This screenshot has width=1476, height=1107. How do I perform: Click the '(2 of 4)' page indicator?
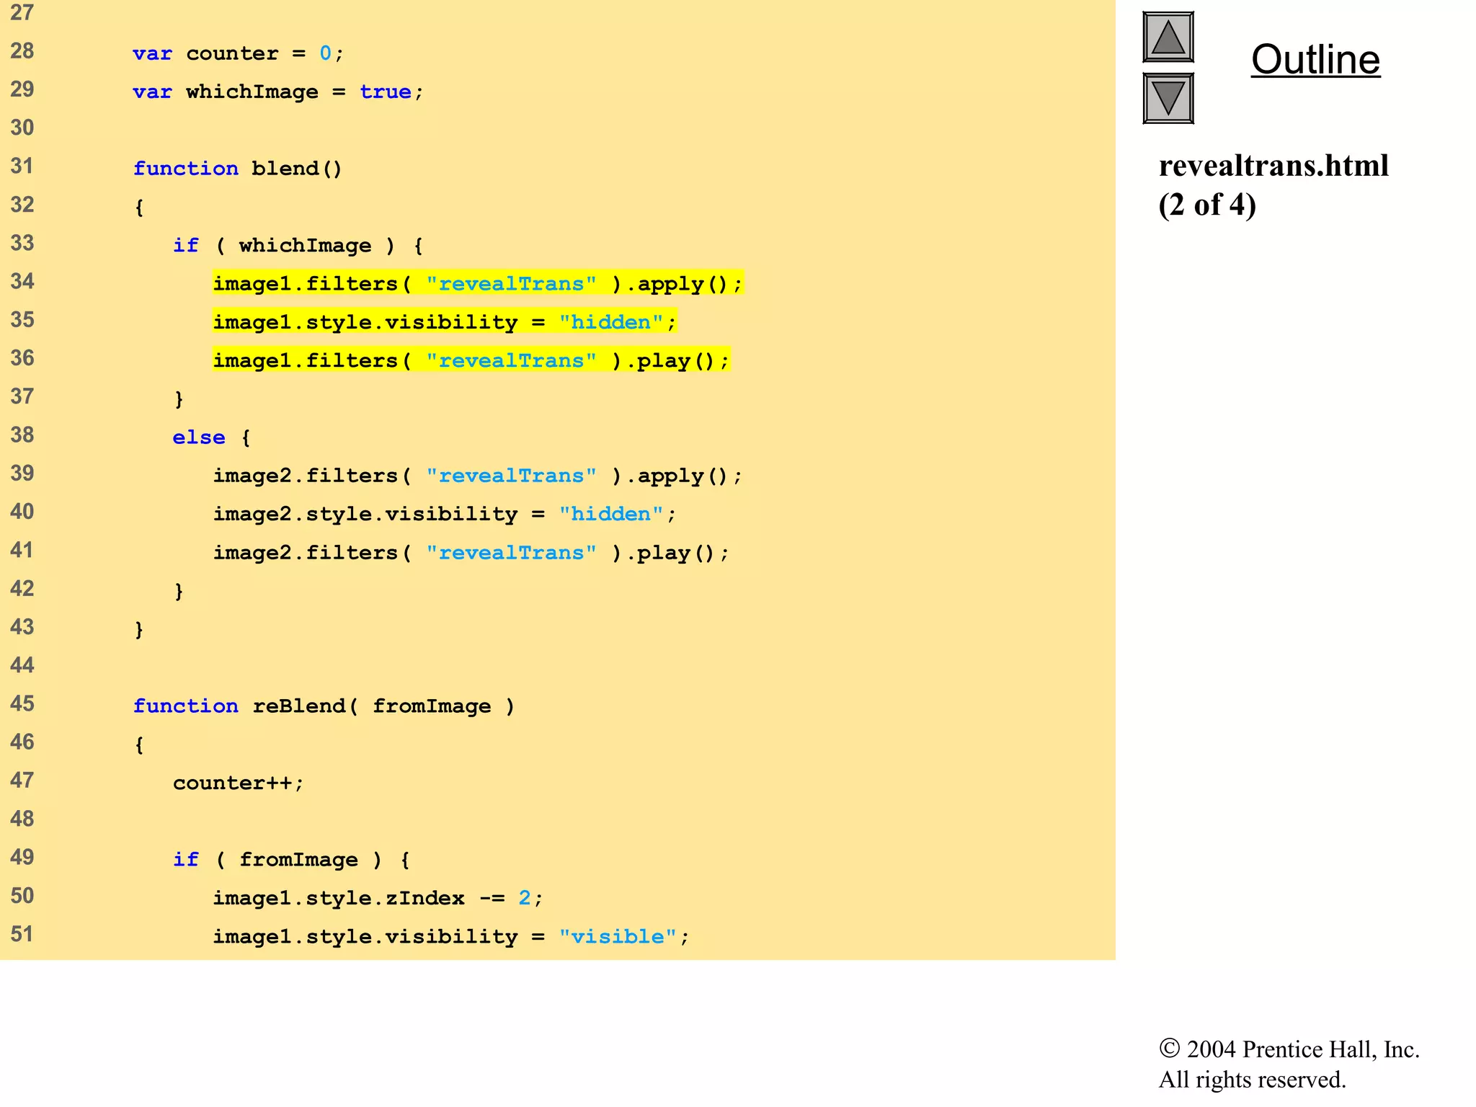click(1207, 205)
